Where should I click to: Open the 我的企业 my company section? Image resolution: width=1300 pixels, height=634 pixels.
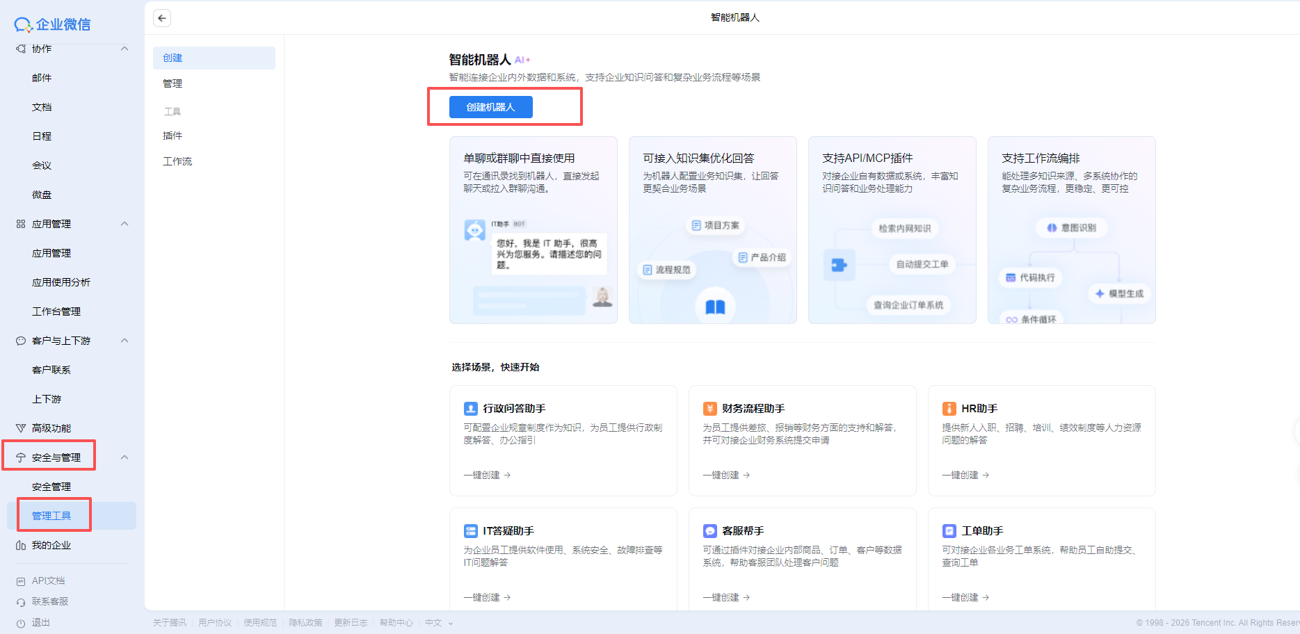[51, 545]
